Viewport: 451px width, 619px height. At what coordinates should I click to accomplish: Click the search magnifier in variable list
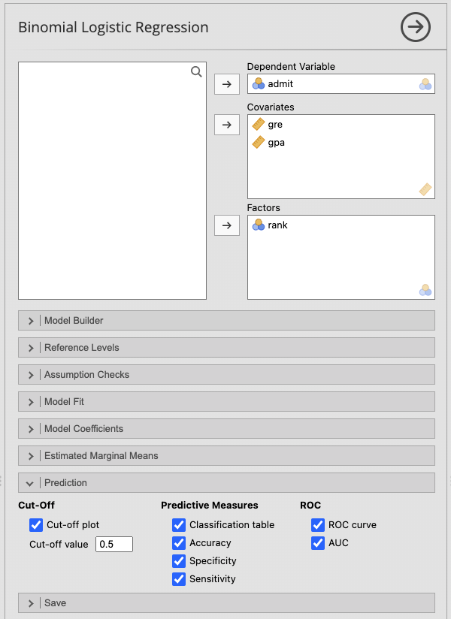click(196, 71)
